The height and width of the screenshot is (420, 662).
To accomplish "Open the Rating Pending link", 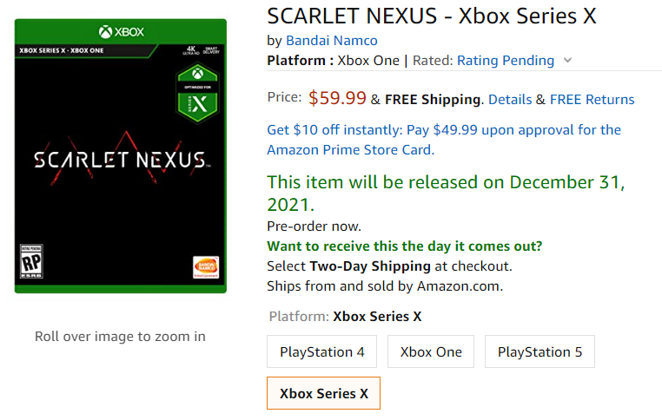I will pos(505,61).
